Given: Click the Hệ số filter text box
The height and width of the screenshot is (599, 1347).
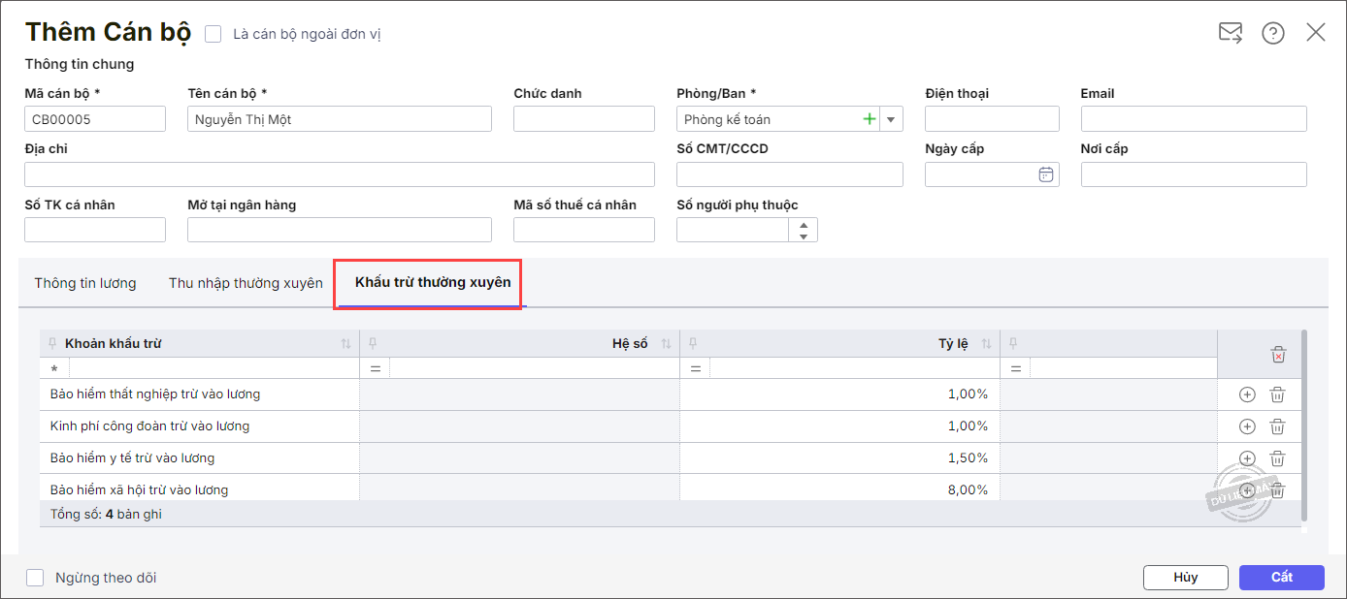Looking at the screenshot, I should click(534, 368).
